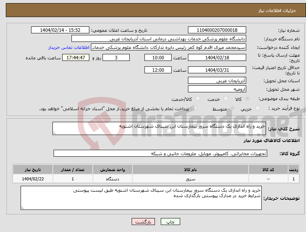Image resolution: width=306 pixels, height=232 pixels.
Task: Click the announcement date field 1404/02/14 - 15:52
Action: (x=60, y=30)
